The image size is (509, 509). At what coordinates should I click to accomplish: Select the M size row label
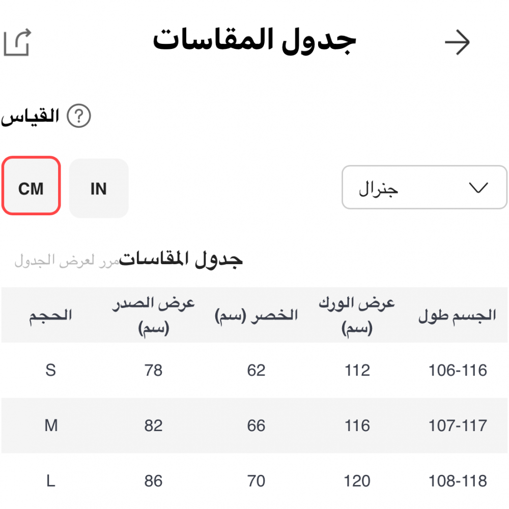click(x=51, y=425)
